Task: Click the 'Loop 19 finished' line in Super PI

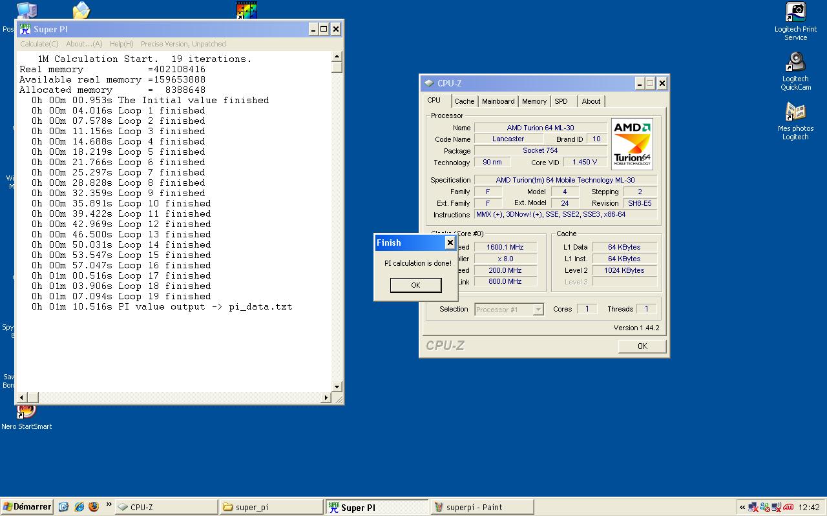Action: tap(164, 296)
